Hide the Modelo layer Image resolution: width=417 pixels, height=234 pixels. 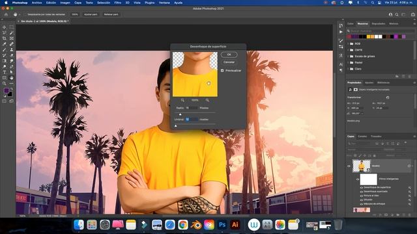349,166
